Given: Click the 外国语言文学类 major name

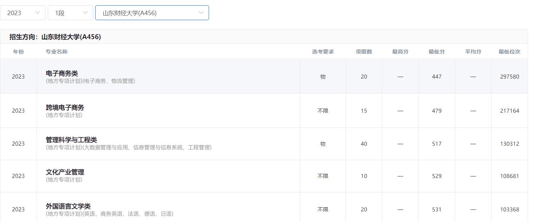Looking at the screenshot, I should tap(68, 206).
